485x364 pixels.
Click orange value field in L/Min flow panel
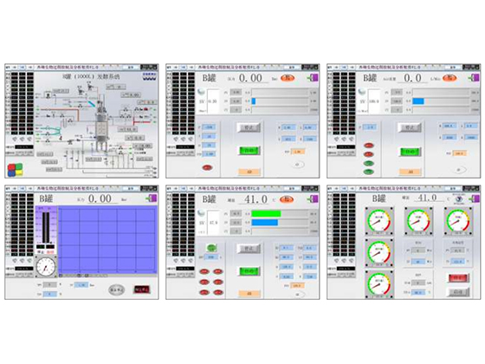459,153
